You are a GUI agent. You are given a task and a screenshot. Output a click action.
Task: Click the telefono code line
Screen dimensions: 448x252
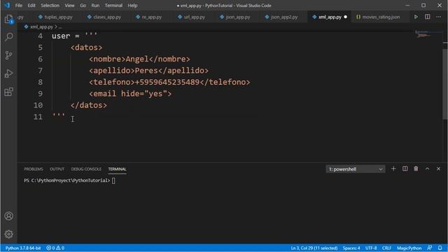click(x=169, y=83)
